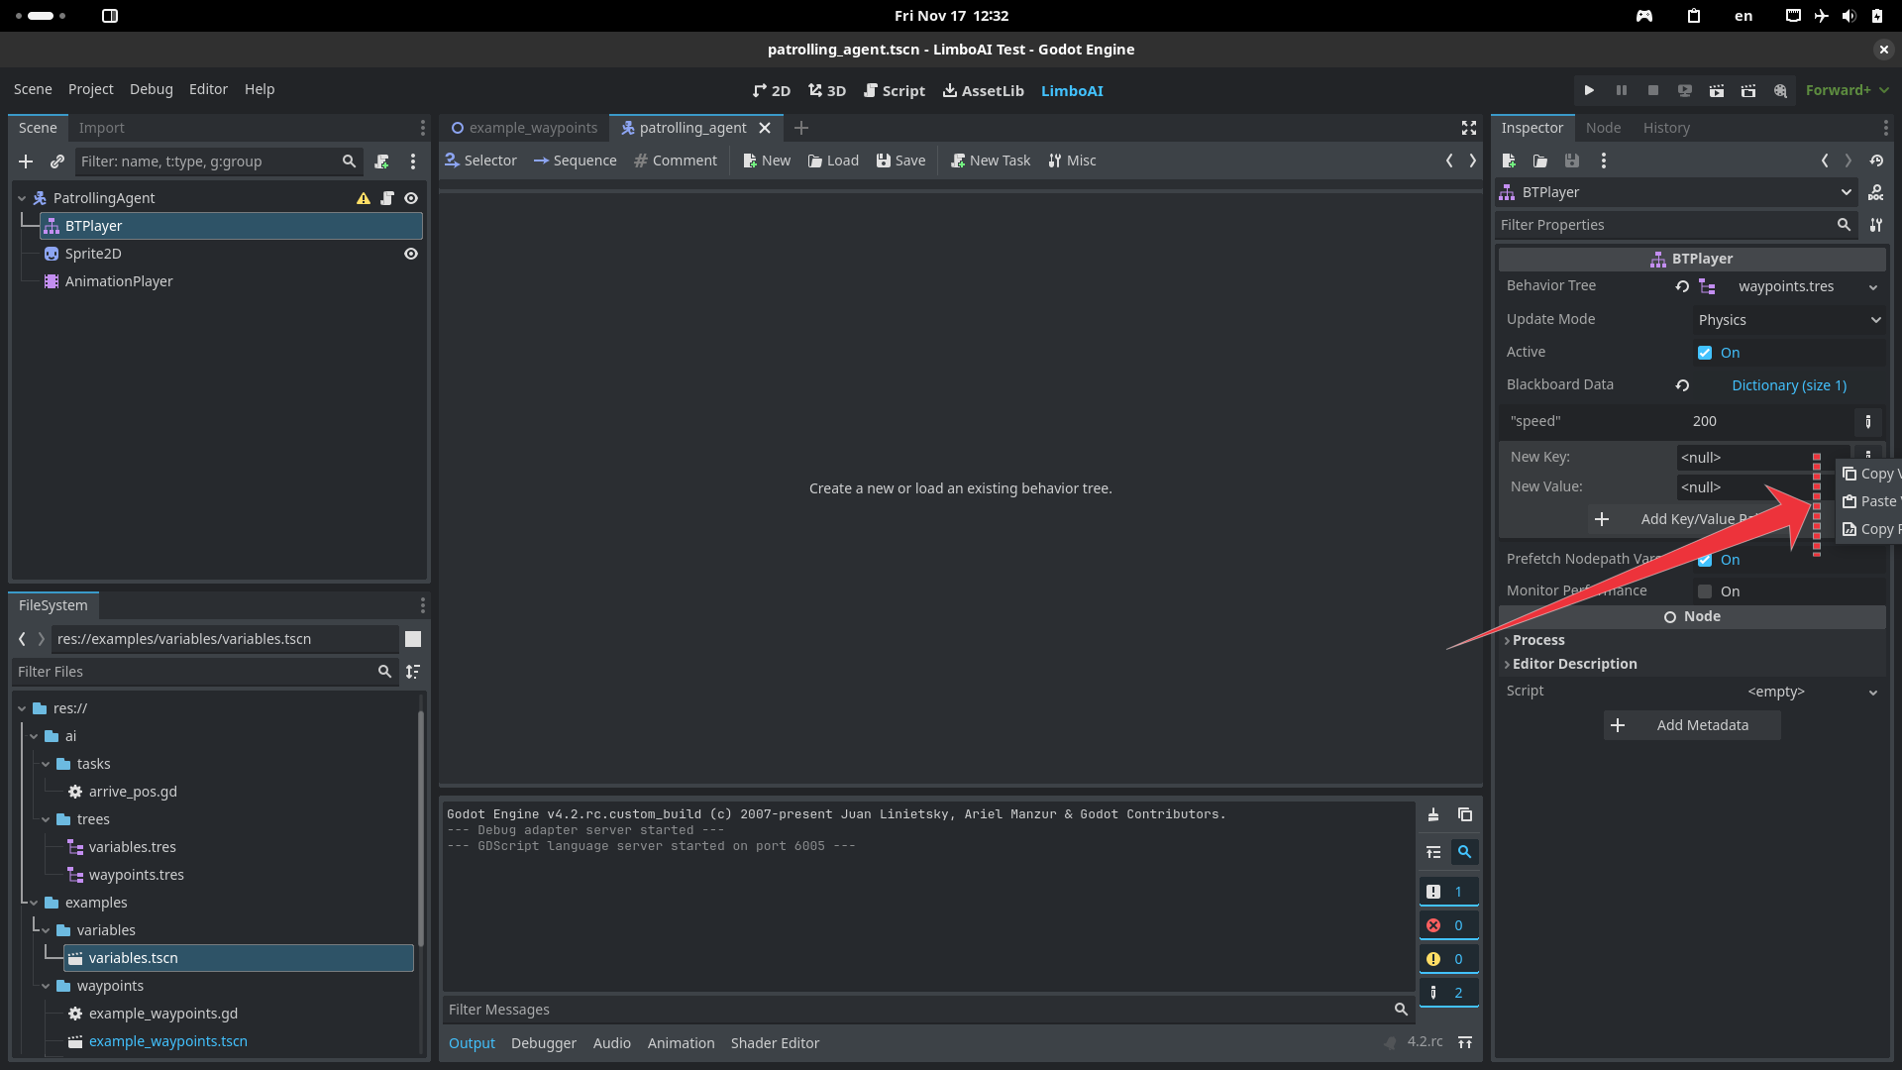
Task: Play the project
Action: pyautogui.click(x=1589, y=90)
